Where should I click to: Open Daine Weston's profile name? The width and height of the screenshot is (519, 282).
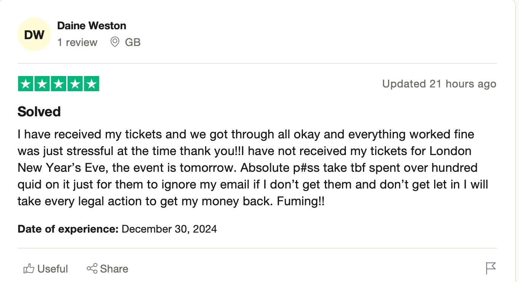point(91,26)
